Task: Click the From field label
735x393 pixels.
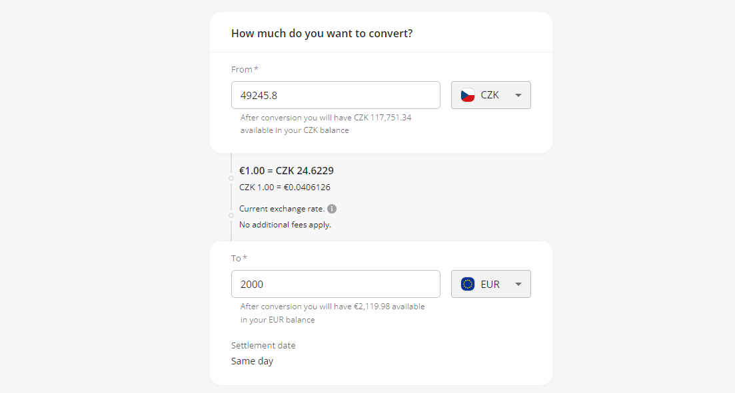Action: pos(245,69)
